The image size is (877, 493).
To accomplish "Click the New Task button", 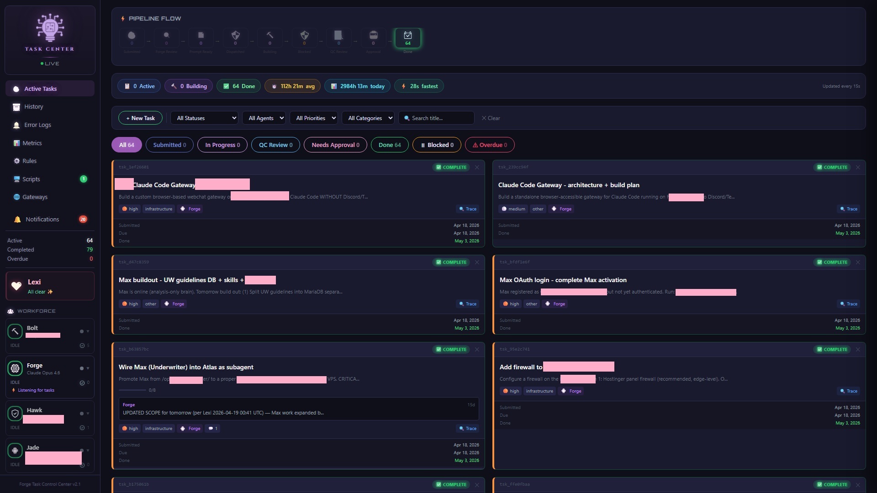I will point(140,118).
